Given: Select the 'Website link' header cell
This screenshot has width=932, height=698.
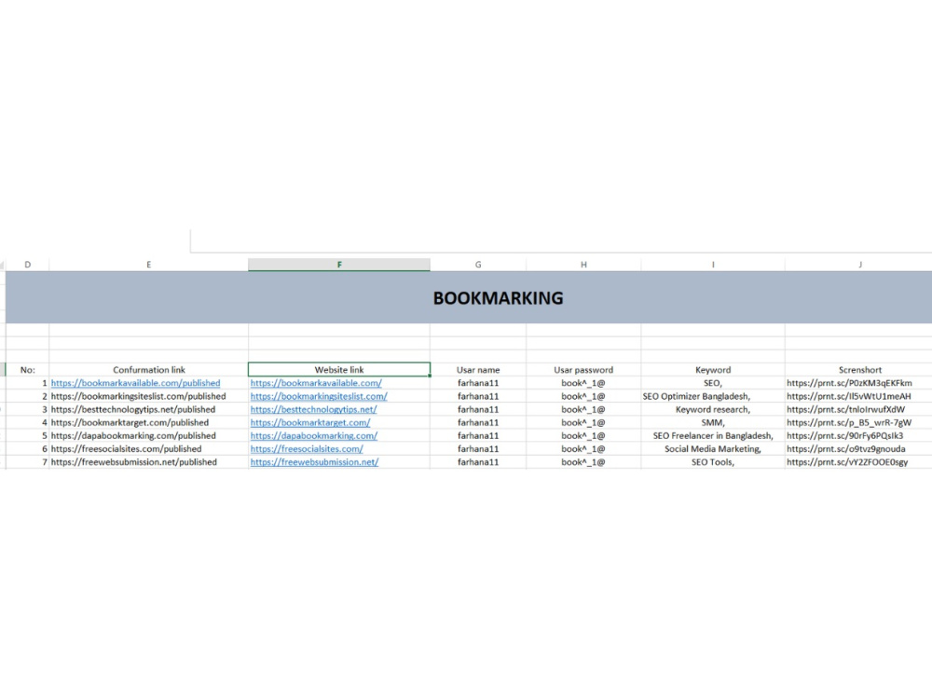Looking at the screenshot, I should click(339, 370).
